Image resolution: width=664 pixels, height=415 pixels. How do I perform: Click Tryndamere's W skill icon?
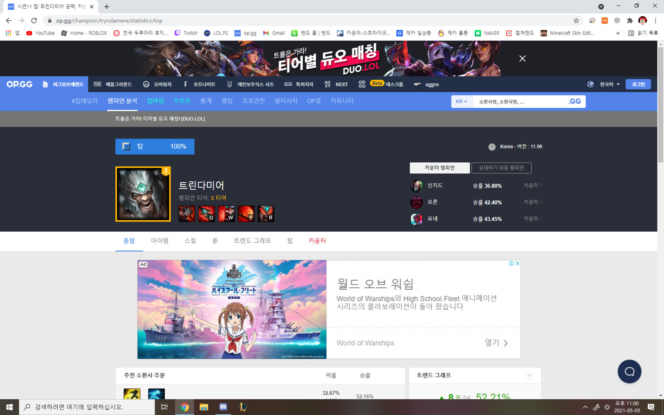tap(227, 214)
